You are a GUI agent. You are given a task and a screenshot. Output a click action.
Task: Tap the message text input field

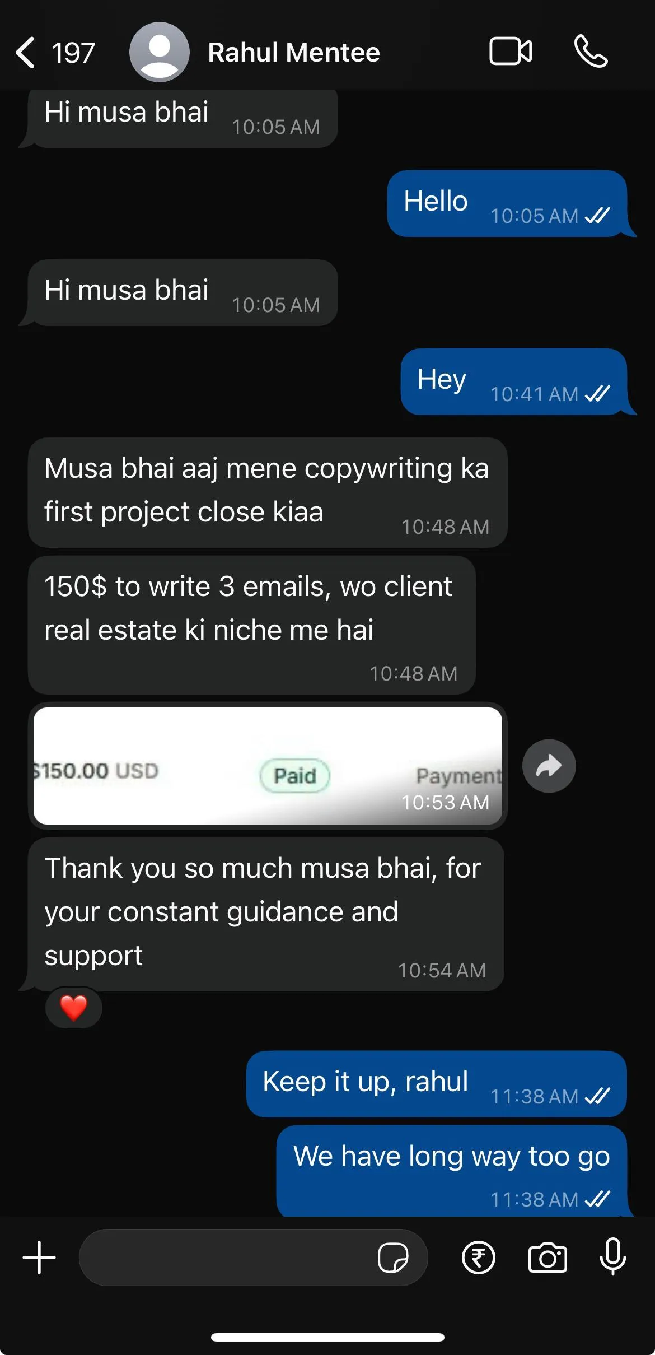[x=227, y=1258]
